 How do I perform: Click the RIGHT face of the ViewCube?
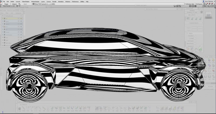pyautogui.click(x=208, y=15)
